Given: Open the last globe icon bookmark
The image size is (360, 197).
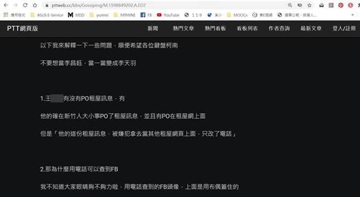Looking at the screenshot, I should tap(297, 15).
